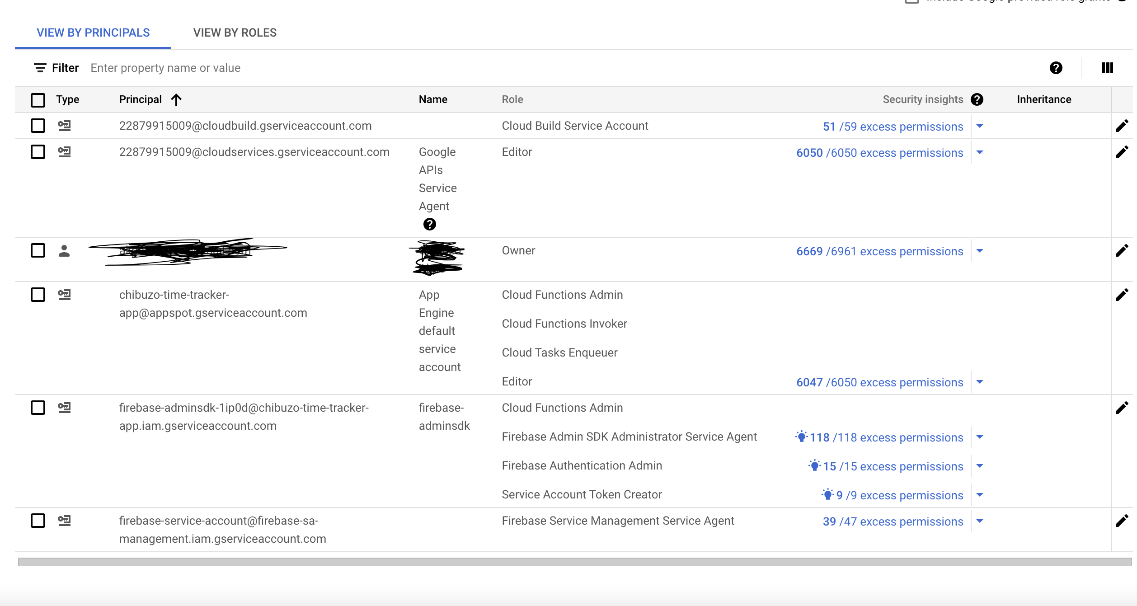Viewport: 1137px width, 606px height.
Task: Select the cloudbuild service account checkbox
Action: 38,126
